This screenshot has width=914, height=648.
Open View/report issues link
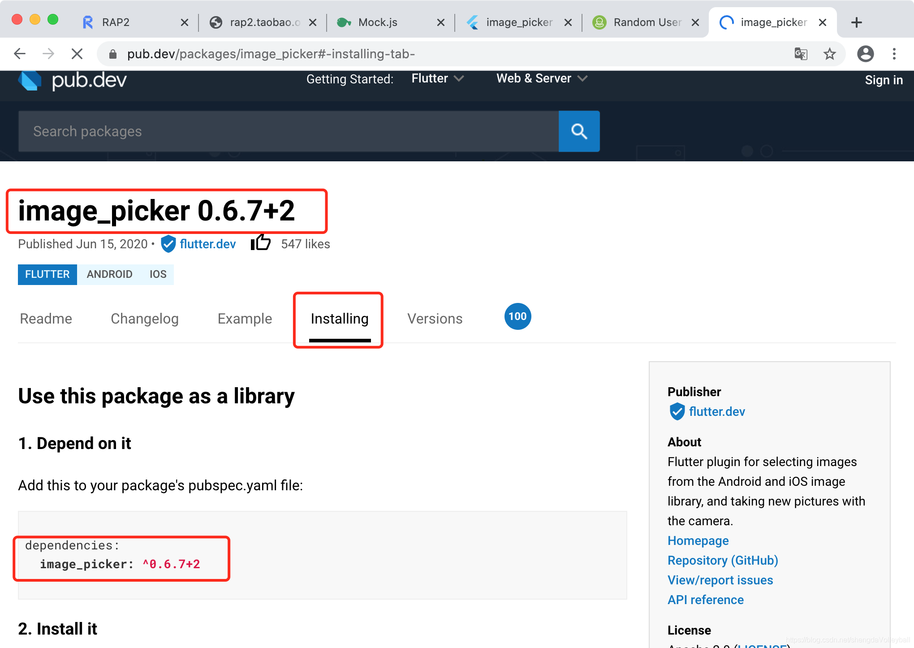click(720, 580)
